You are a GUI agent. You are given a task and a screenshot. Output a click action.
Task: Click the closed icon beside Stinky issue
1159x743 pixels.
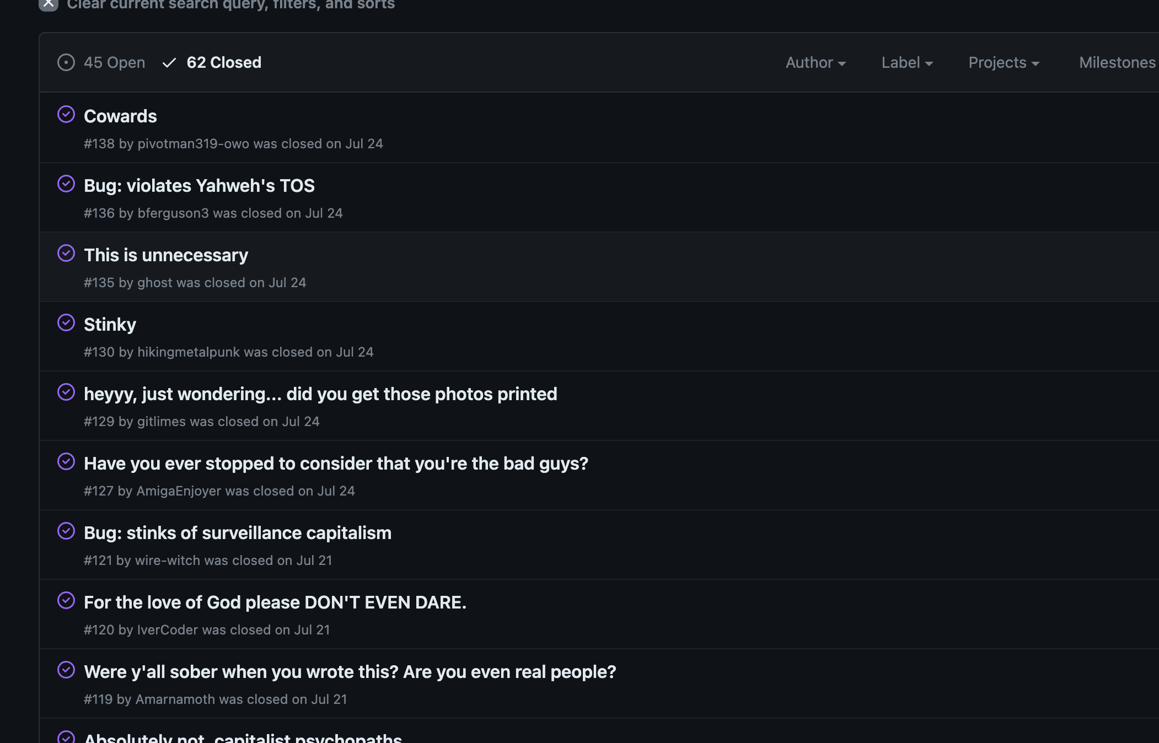67,323
